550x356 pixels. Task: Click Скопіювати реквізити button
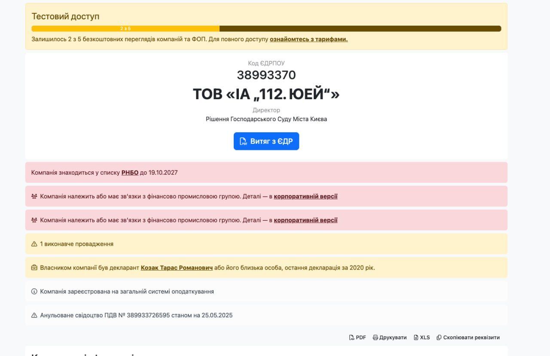point(468,338)
